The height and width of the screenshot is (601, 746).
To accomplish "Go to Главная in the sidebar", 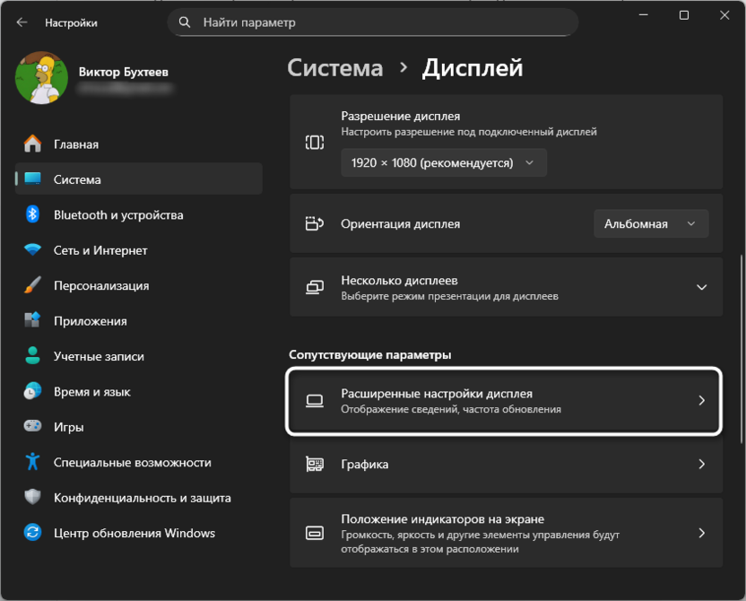I will [x=76, y=144].
